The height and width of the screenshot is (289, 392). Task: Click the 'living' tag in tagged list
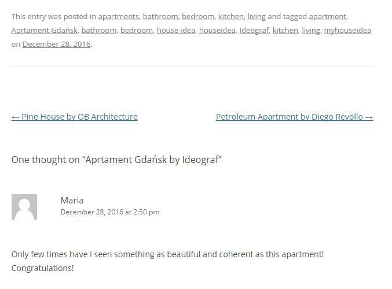pos(310,30)
